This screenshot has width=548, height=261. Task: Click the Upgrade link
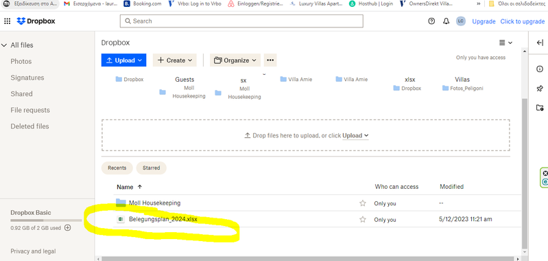(484, 21)
